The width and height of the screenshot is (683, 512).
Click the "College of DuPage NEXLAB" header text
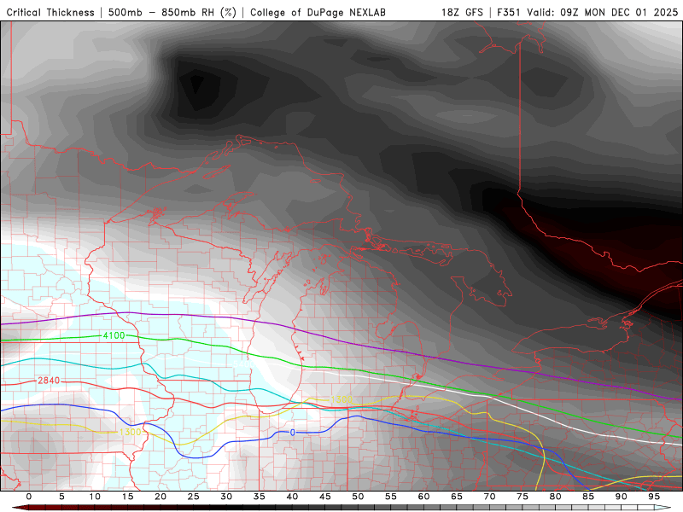click(318, 12)
